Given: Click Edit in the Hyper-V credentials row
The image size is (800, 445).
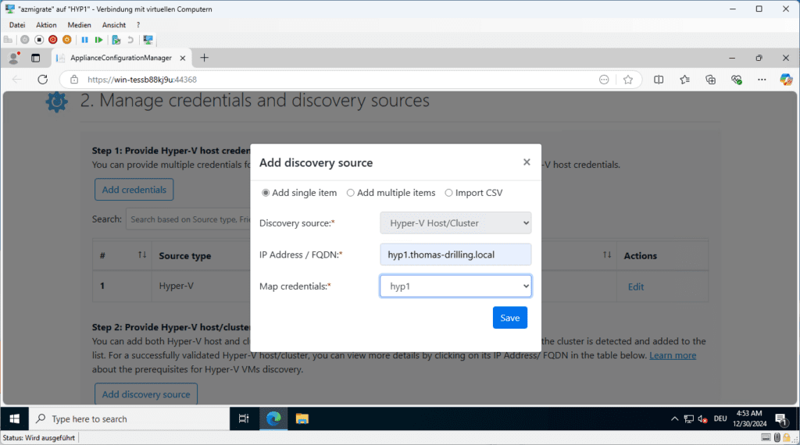Looking at the screenshot, I should pyautogui.click(x=636, y=287).
